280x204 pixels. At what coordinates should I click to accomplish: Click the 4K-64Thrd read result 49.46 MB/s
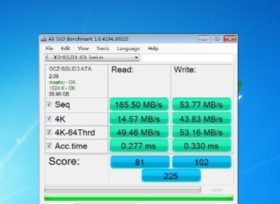pos(139,133)
